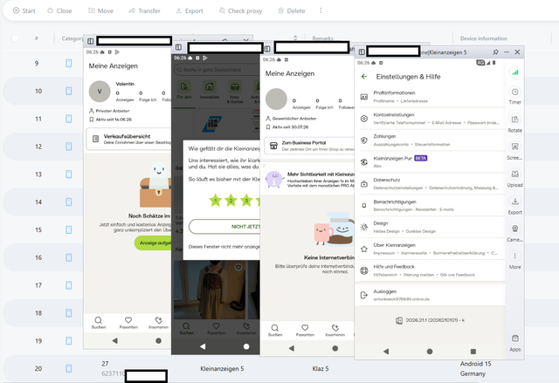Click the green signal status icon in sidebar
The image size is (559, 383).
click(x=514, y=72)
